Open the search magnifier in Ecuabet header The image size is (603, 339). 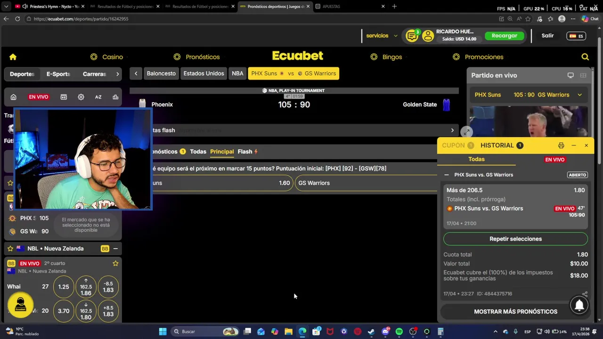click(585, 57)
